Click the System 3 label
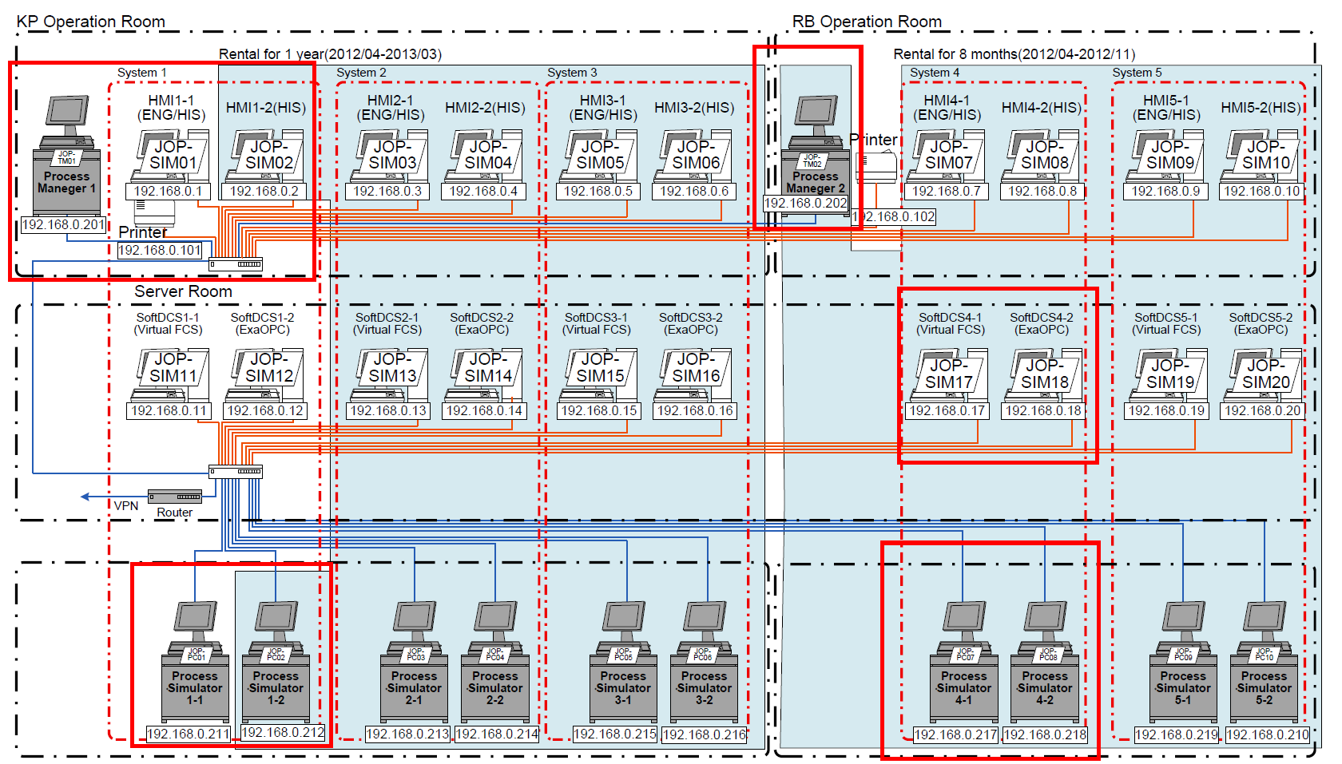The image size is (1342, 764). coord(572,73)
